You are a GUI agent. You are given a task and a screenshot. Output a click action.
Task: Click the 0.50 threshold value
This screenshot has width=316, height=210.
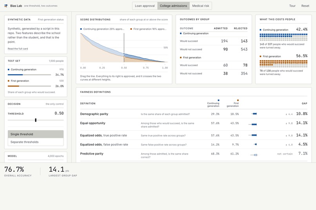click(x=59, y=113)
